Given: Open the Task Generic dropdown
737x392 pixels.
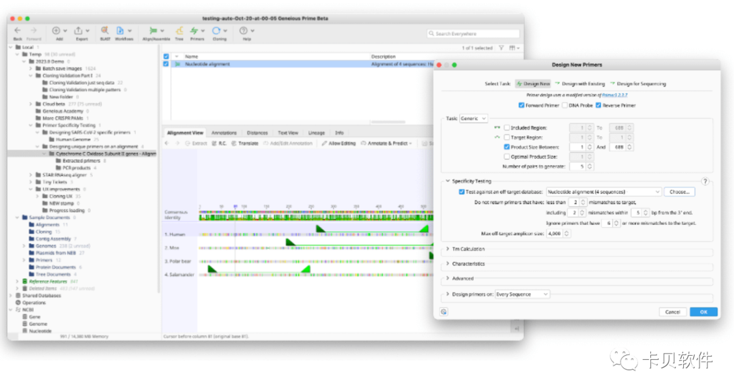Looking at the screenshot, I should click(474, 119).
